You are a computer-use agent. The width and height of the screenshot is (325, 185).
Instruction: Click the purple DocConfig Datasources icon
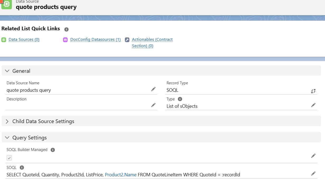65,39
